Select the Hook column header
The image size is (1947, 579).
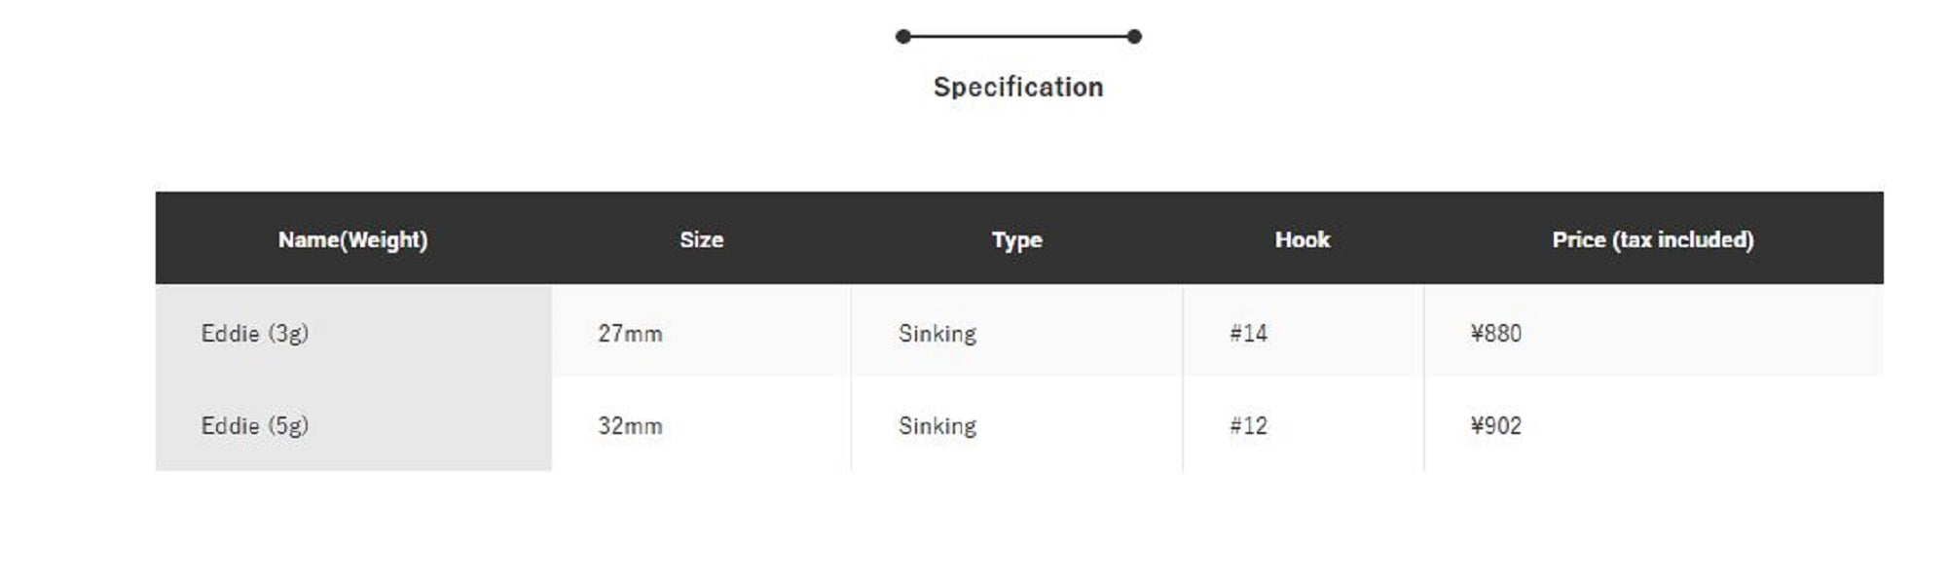[1302, 239]
